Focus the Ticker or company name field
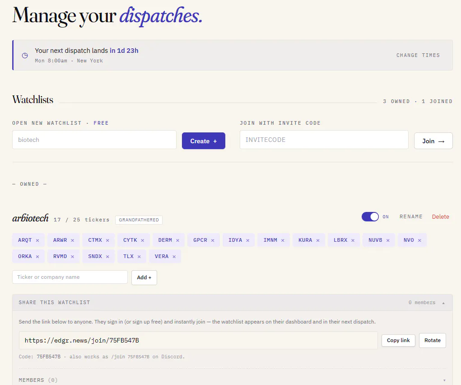The image size is (461, 385). tap(70, 277)
